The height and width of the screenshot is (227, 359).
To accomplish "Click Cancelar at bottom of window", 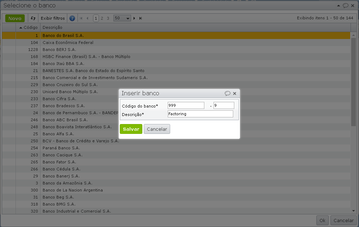I will click(343, 220).
